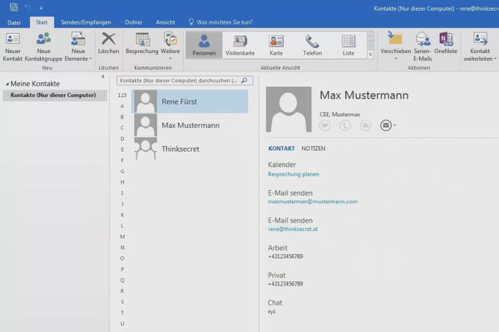The image size is (499, 332).
Task: Schedule a meeting via Besprechung
Action: [142, 43]
